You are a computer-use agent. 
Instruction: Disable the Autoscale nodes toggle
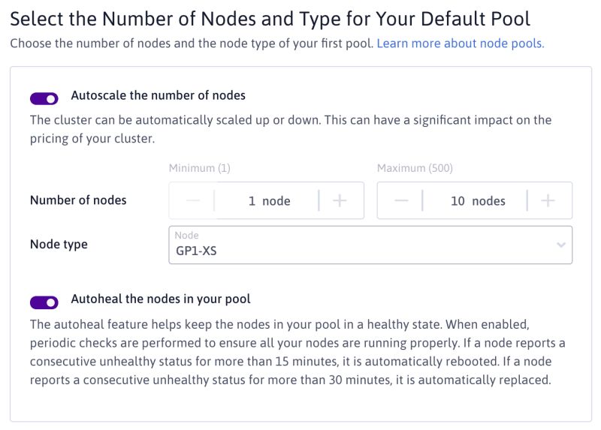coord(44,98)
